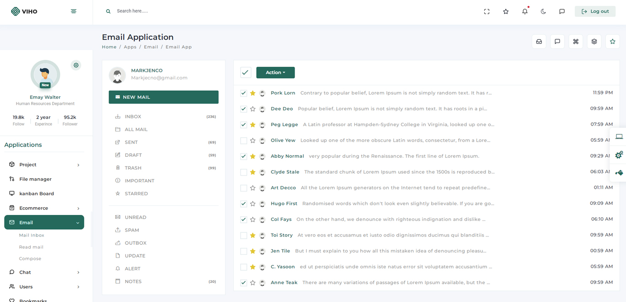
Task: Open the Action dropdown
Action: (275, 72)
